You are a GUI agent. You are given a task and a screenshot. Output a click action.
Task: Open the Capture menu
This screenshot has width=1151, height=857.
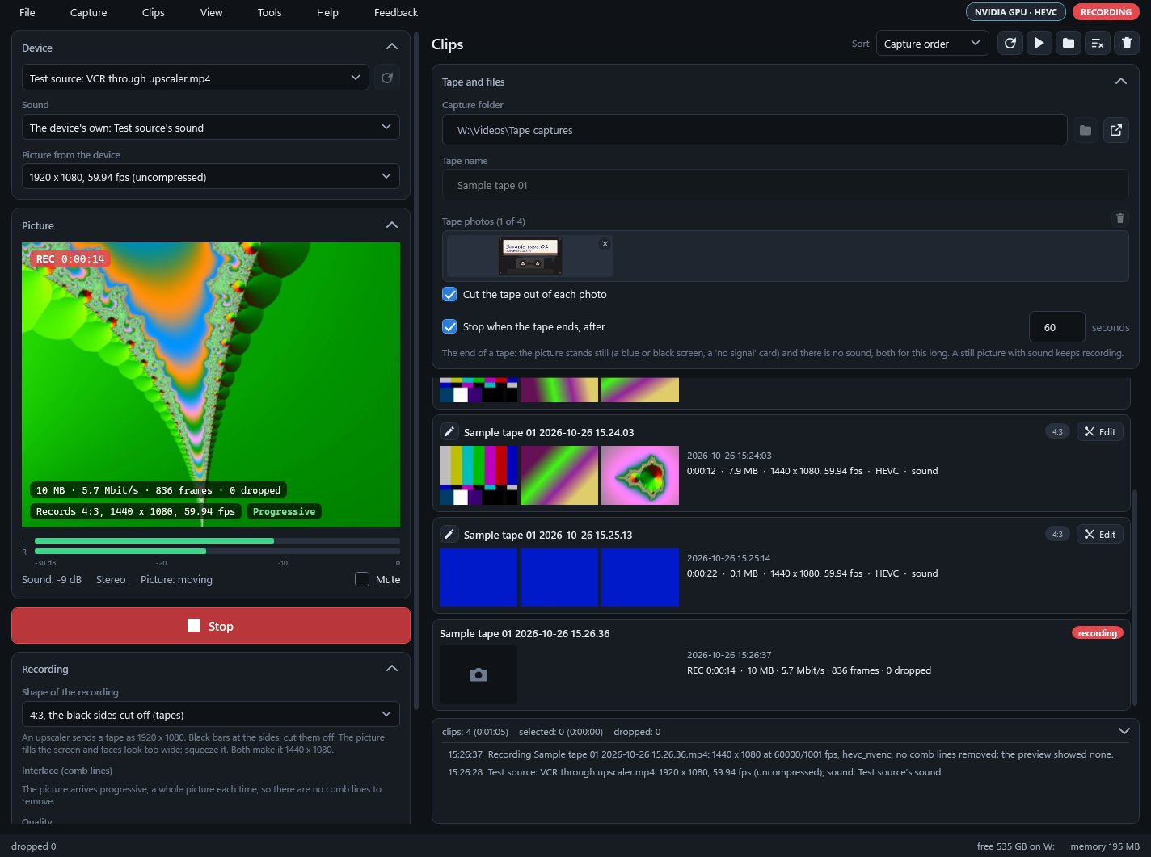[x=89, y=12]
